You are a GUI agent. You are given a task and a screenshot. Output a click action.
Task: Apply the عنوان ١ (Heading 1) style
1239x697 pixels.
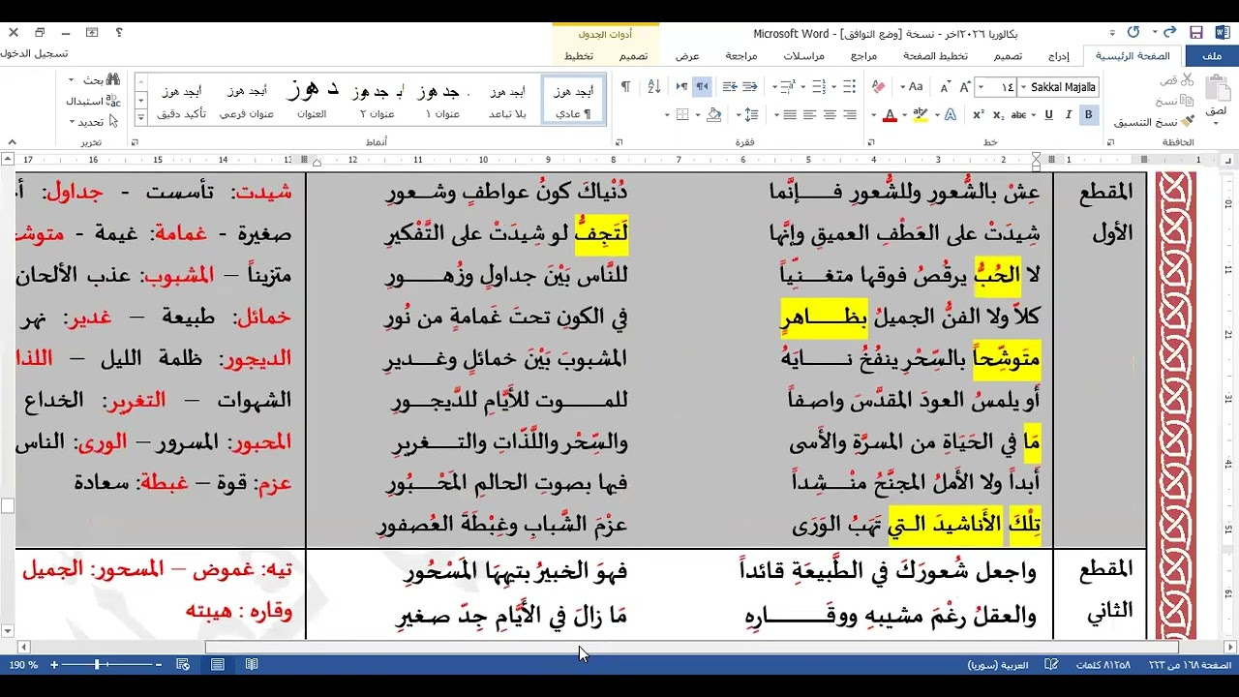pos(442,102)
